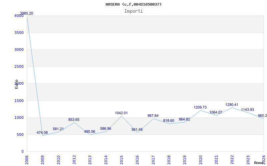Click the 561.49 data label
Screen dimensions: 267x166
[x=137, y=129]
